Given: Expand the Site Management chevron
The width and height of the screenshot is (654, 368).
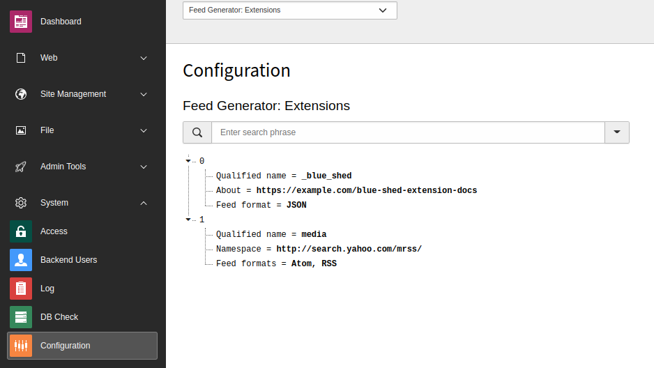Looking at the screenshot, I should 144,94.
